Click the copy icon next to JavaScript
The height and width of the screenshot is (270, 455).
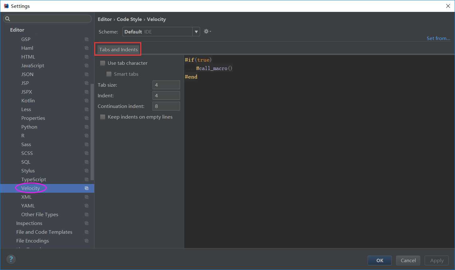coord(87,66)
